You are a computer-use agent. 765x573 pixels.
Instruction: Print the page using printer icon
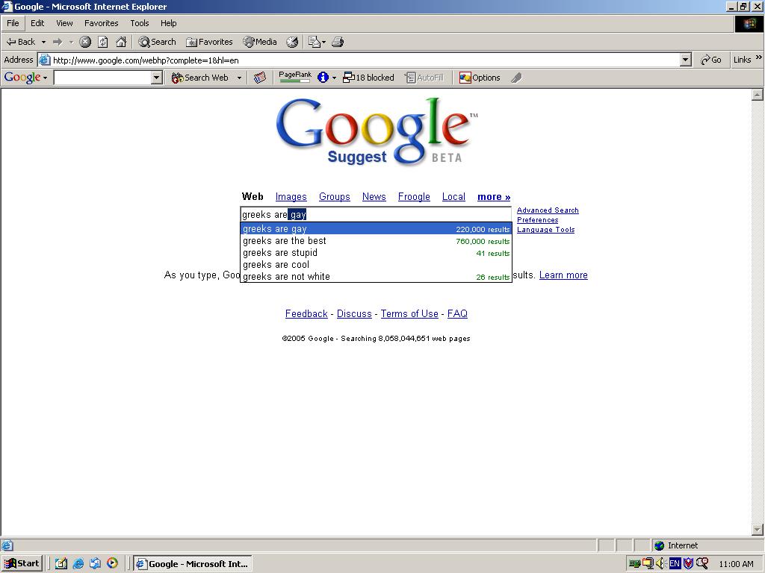click(x=338, y=42)
